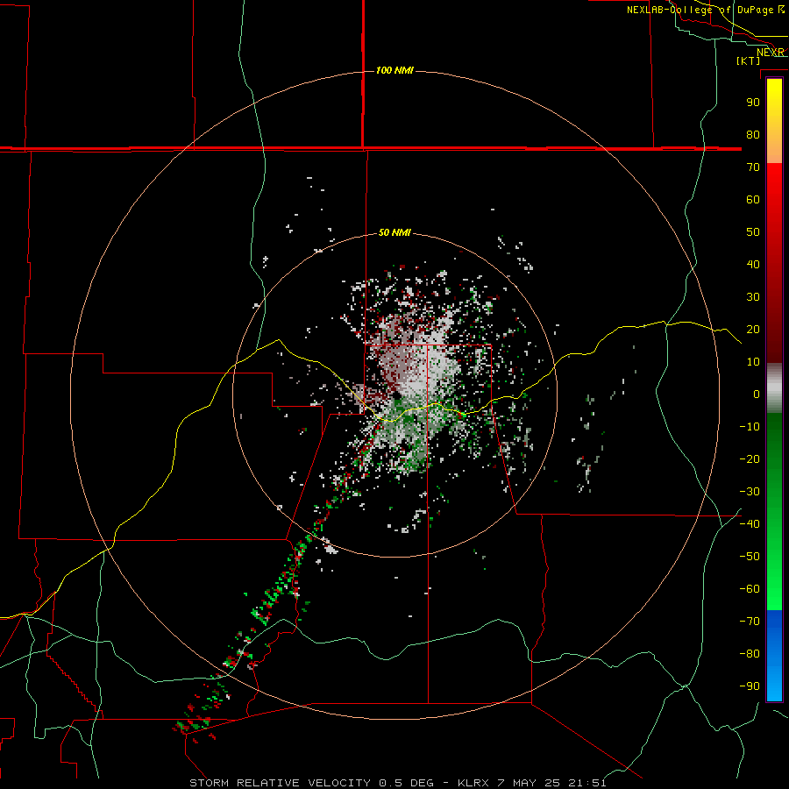The image size is (789, 789).
Task: Pick the -60 knot scale label
Action: pos(750,589)
